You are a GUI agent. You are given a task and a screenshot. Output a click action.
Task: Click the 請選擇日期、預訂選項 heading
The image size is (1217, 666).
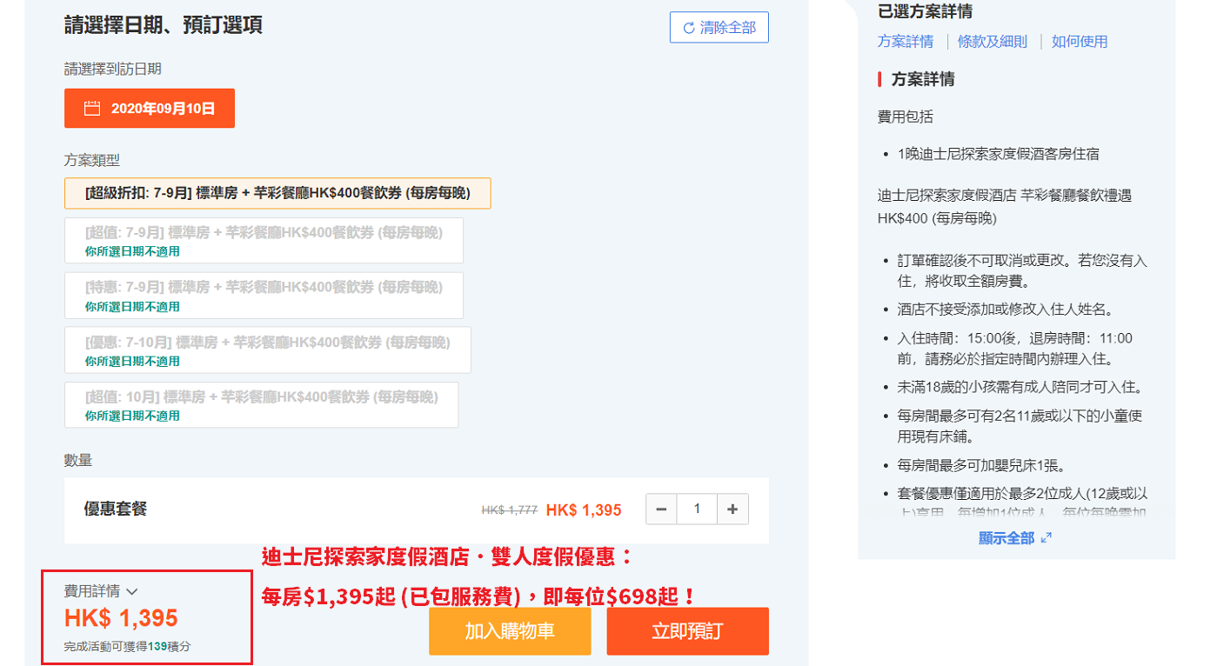(x=164, y=24)
